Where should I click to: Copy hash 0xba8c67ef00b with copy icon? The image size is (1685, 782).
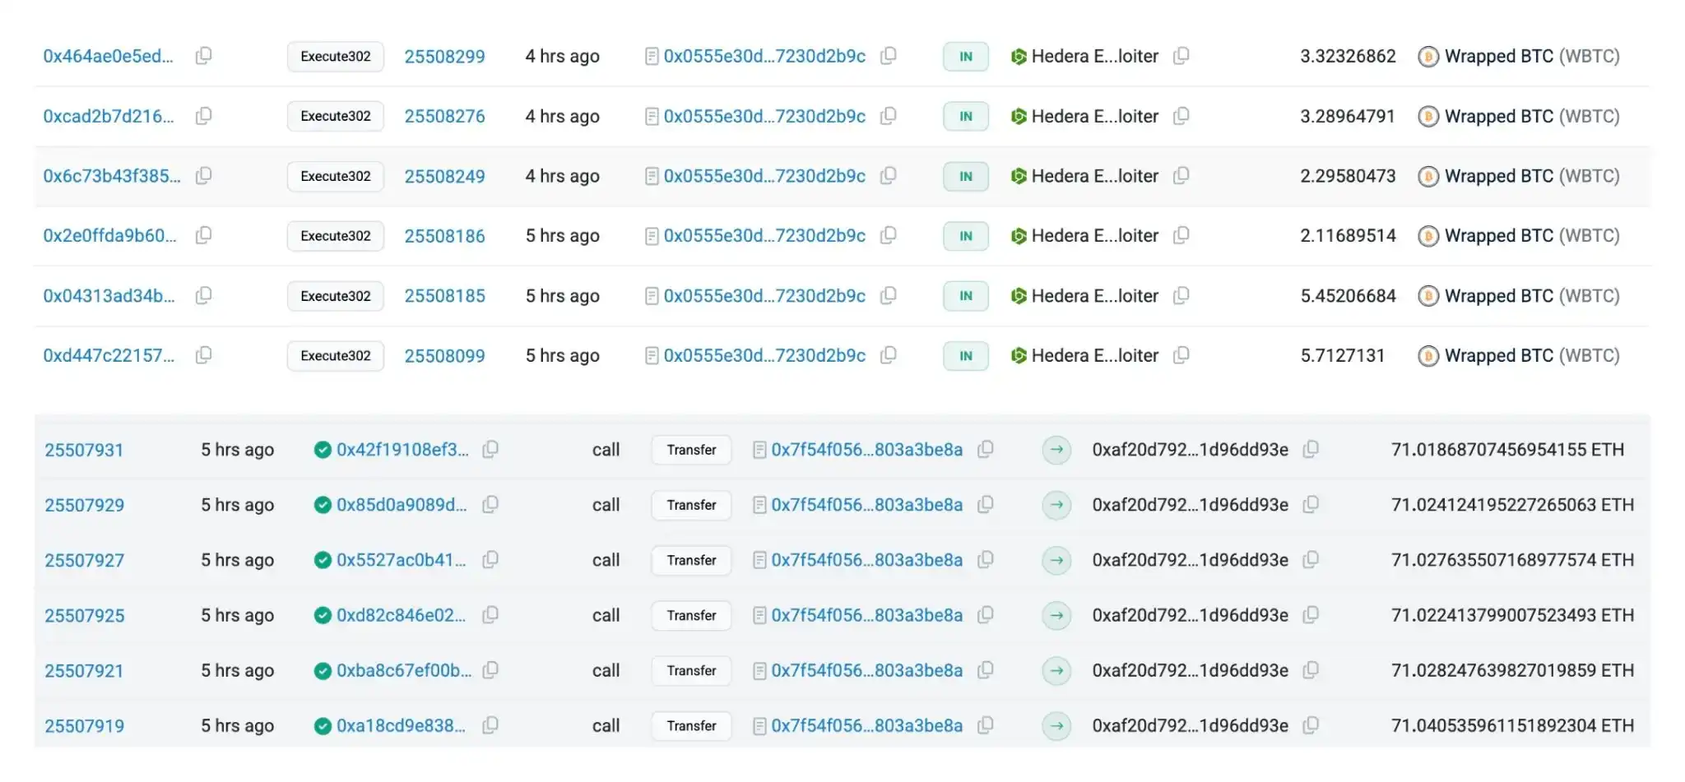(490, 670)
